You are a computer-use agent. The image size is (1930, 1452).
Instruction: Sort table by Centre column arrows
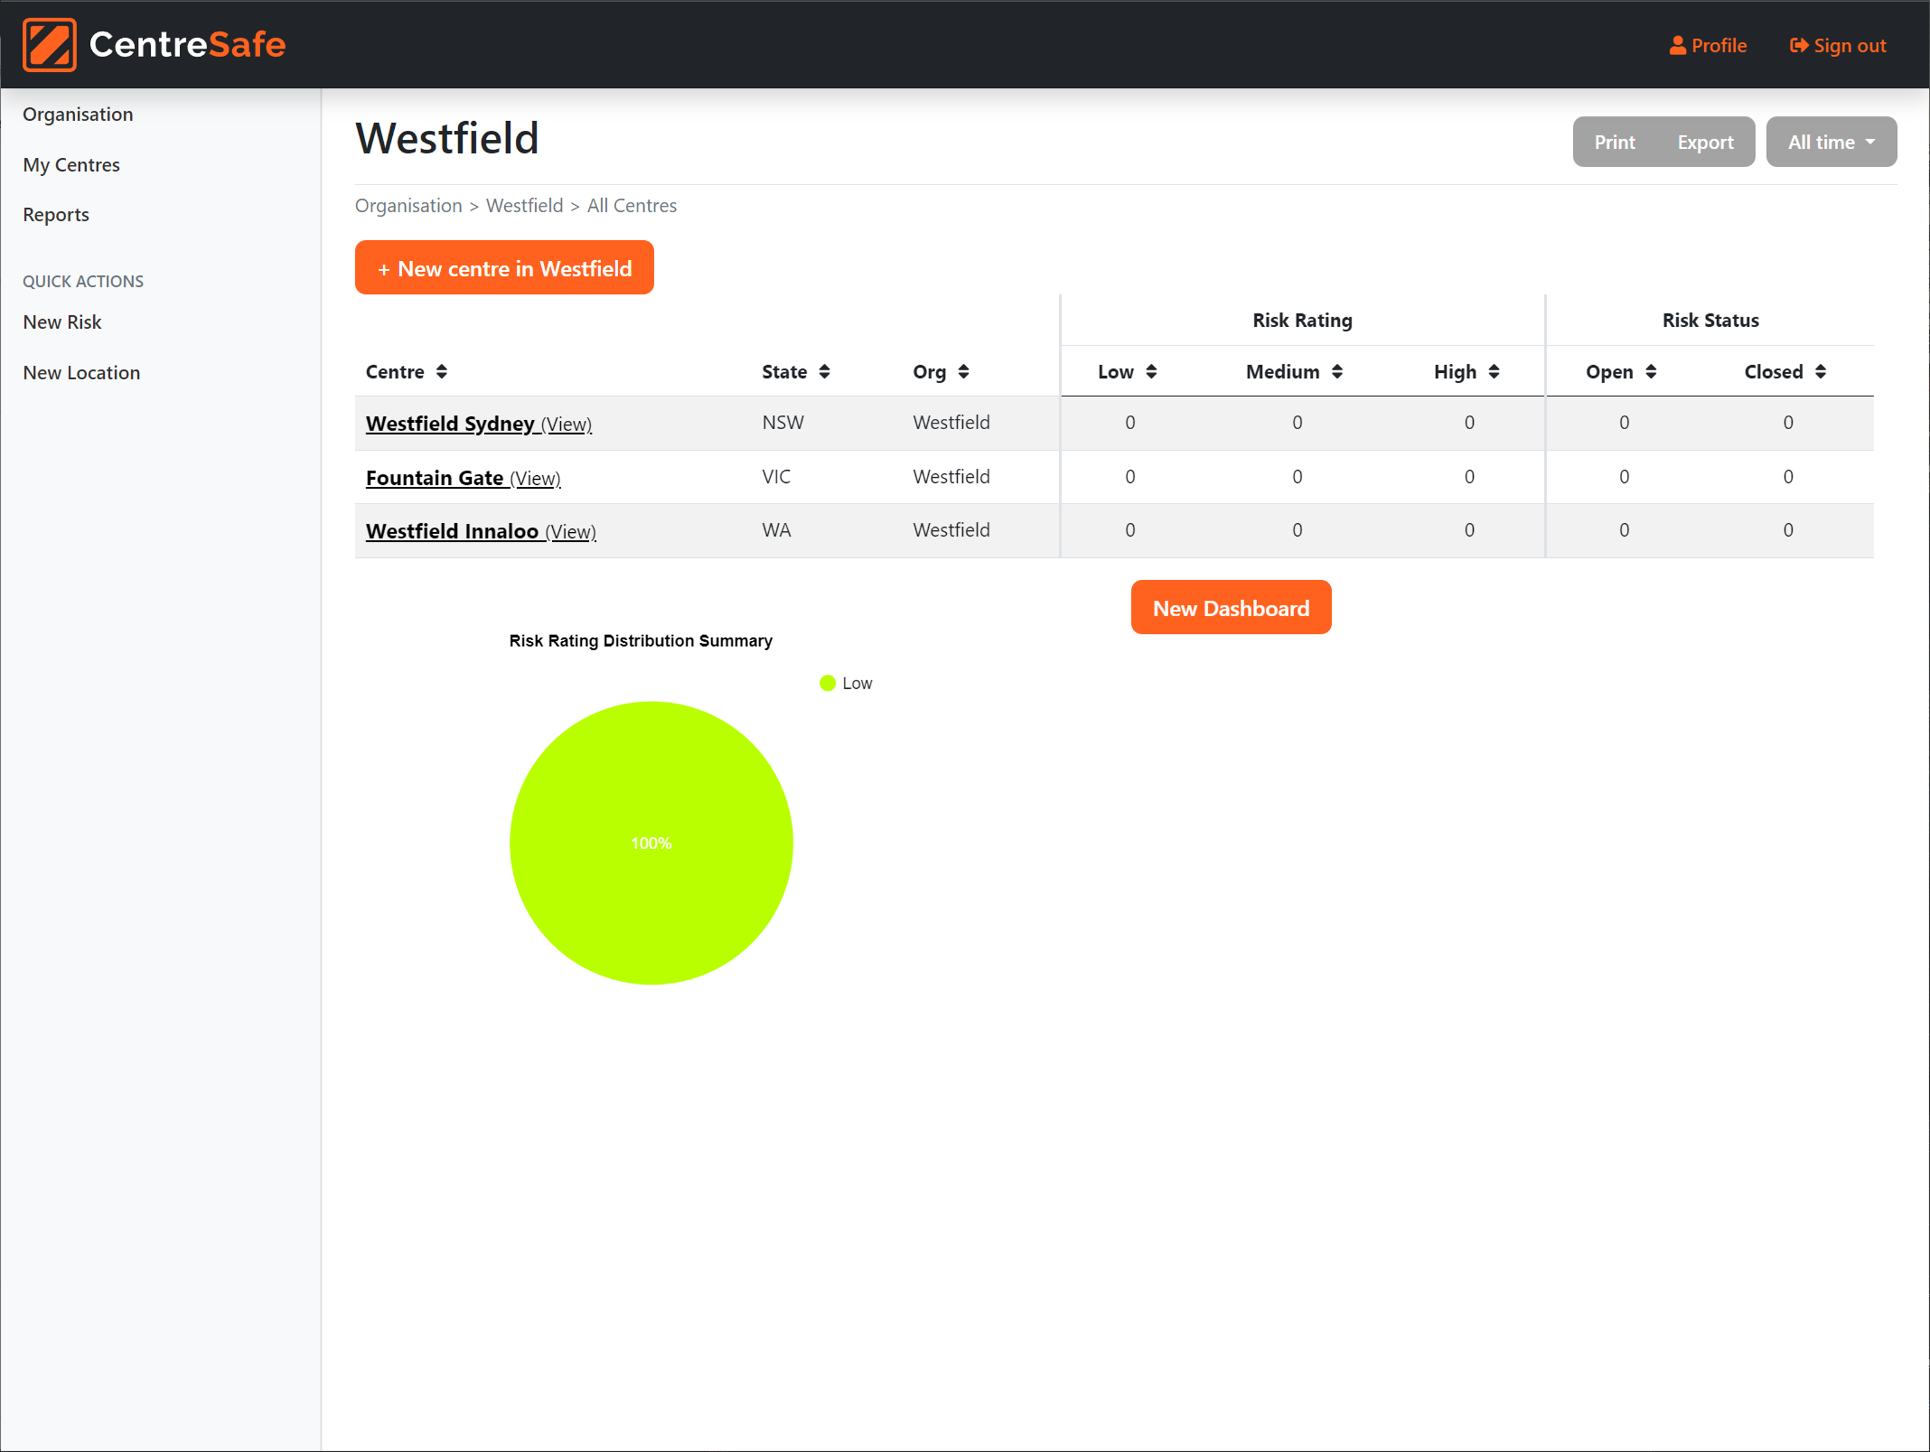click(441, 372)
